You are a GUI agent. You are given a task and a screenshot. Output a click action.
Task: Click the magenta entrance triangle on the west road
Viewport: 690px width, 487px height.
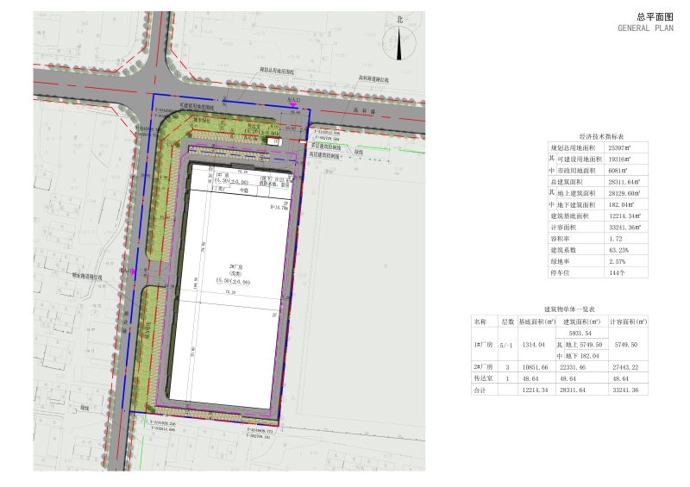pos(134,272)
